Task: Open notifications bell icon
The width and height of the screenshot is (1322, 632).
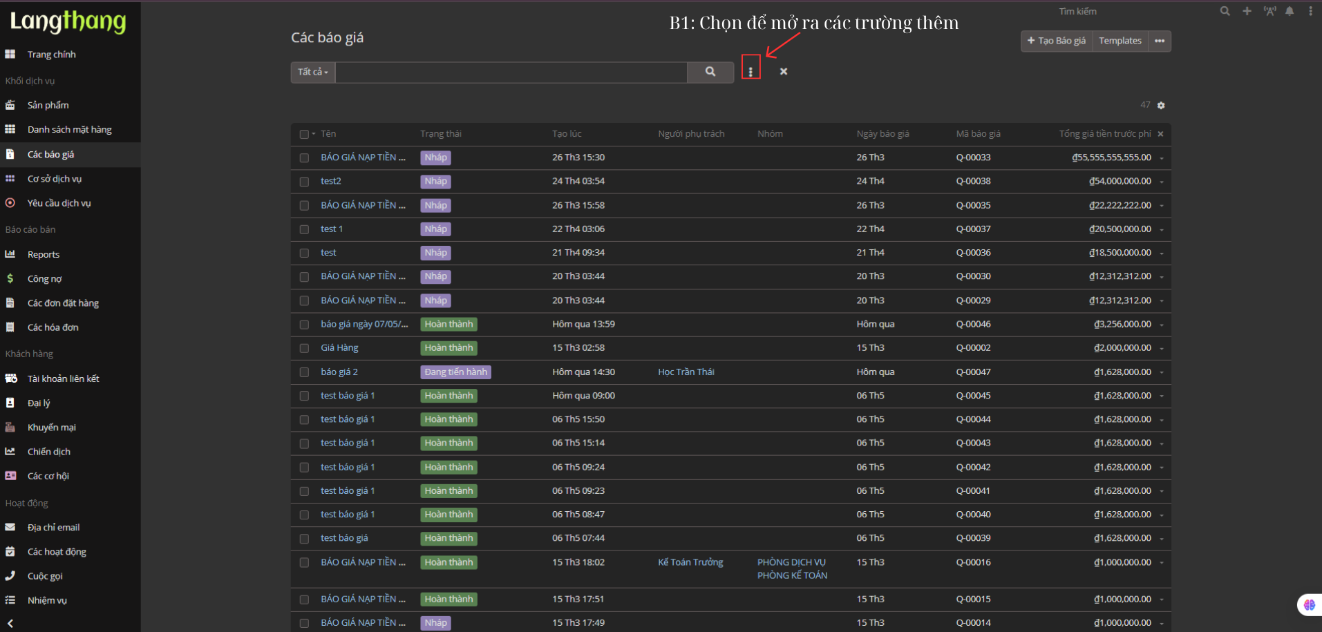Action: tap(1290, 11)
